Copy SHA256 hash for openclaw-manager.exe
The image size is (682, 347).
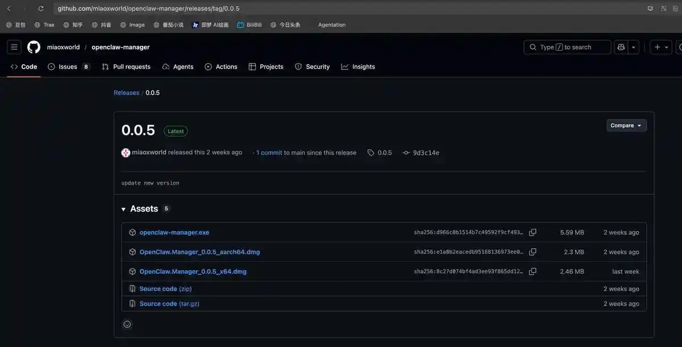pos(533,232)
